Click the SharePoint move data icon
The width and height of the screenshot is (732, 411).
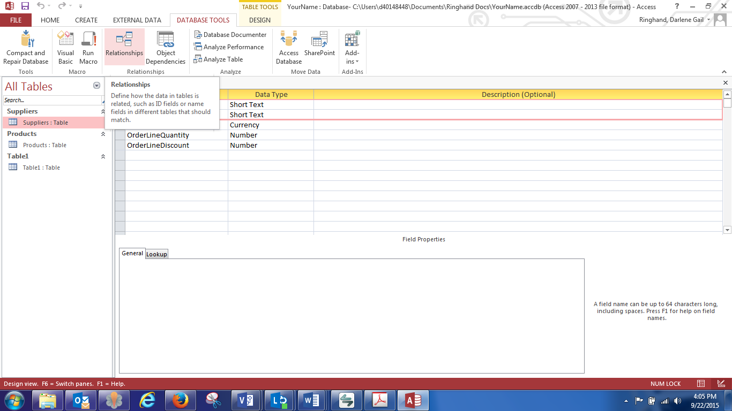tap(319, 48)
